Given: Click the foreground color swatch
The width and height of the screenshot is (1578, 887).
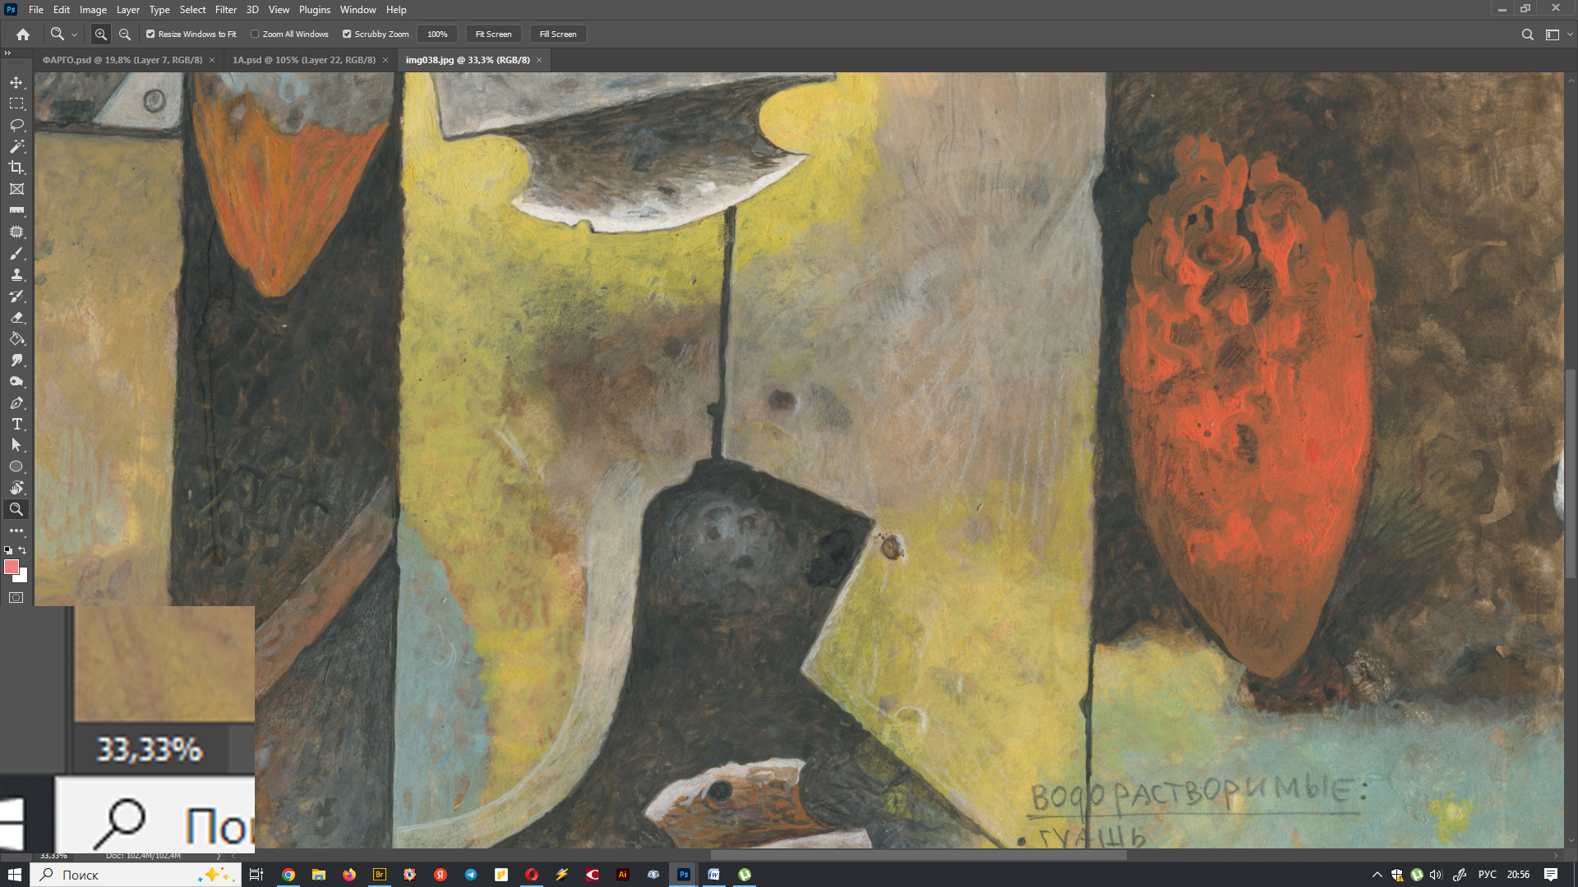Looking at the screenshot, I should click(12, 567).
